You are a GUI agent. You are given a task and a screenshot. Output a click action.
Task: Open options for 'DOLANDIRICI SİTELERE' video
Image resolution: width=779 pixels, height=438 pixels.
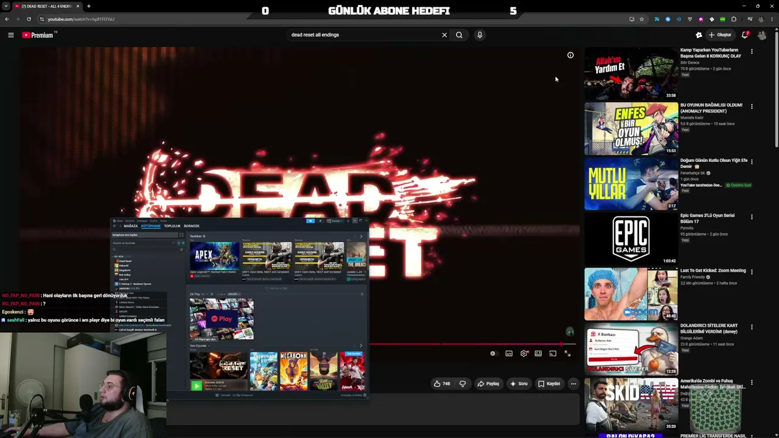[752, 327]
